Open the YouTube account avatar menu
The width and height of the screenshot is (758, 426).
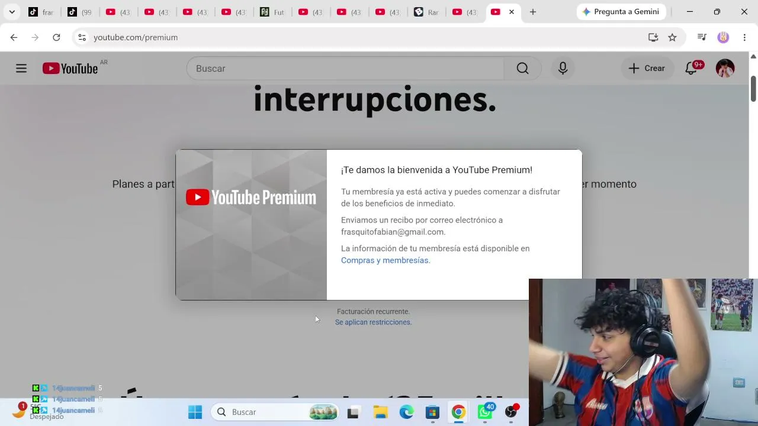(x=725, y=69)
